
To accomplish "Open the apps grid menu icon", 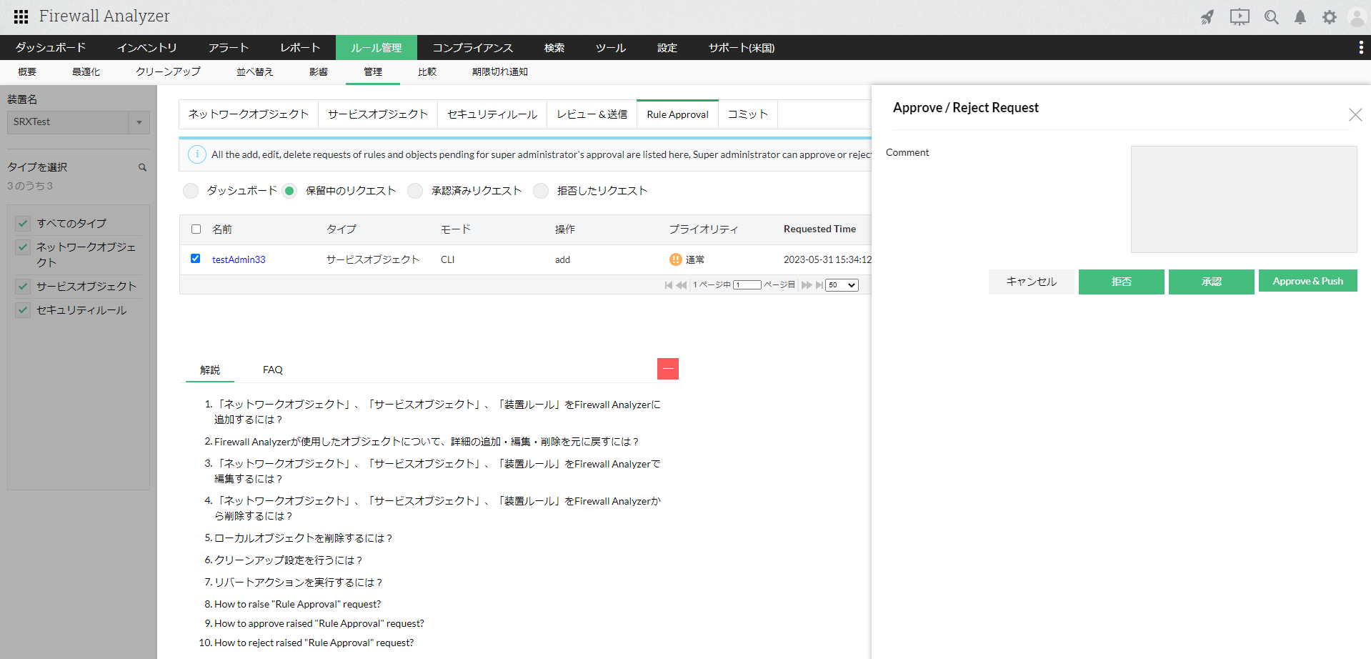I will coord(21,16).
